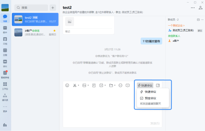
Task: Click the scissors screenshot tool icon
Action: pos(75,85)
